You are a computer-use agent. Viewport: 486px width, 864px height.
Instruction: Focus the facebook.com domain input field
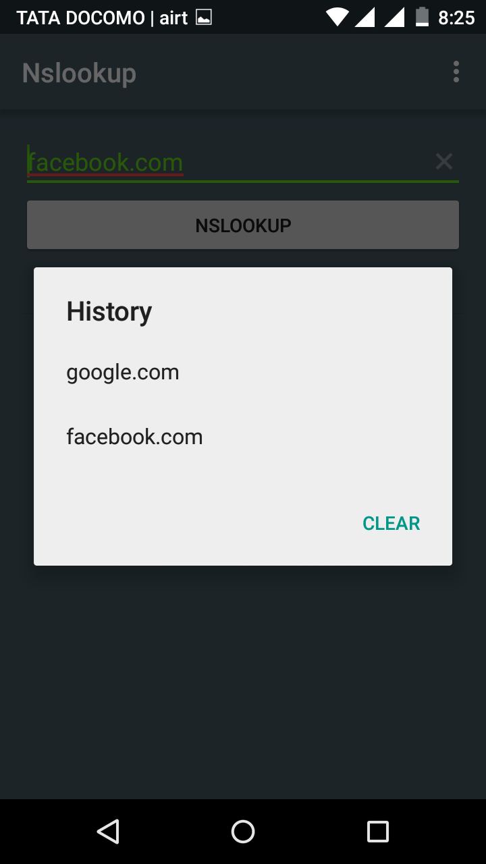230,162
